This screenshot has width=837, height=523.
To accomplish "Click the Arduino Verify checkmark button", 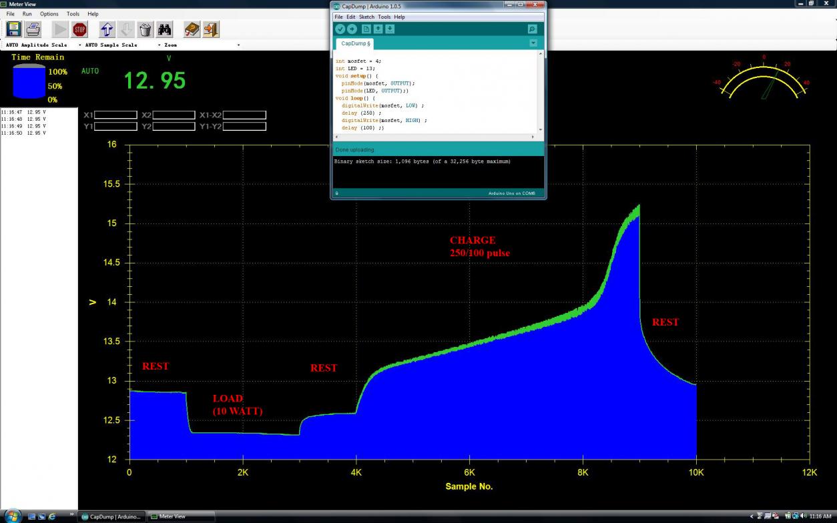I will [340, 29].
